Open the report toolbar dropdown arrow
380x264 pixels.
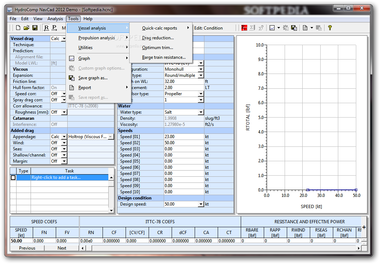tap(312, 28)
